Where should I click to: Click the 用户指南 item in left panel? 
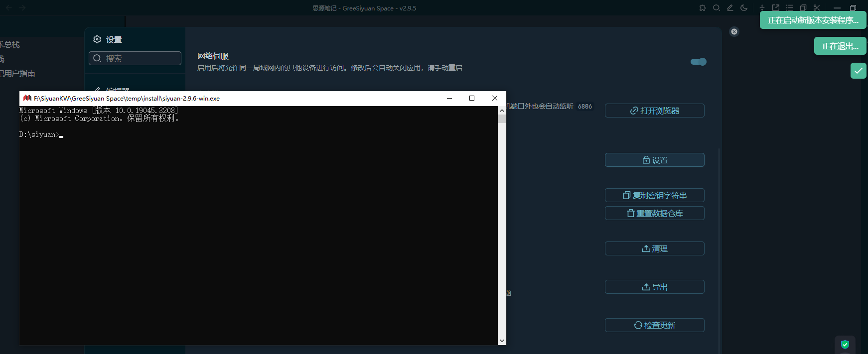pyautogui.click(x=17, y=73)
